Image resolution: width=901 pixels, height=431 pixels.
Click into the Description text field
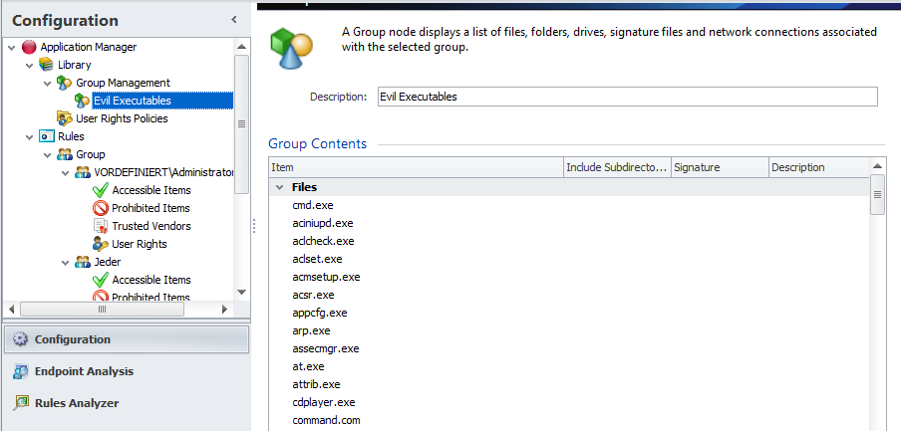[x=625, y=97]
